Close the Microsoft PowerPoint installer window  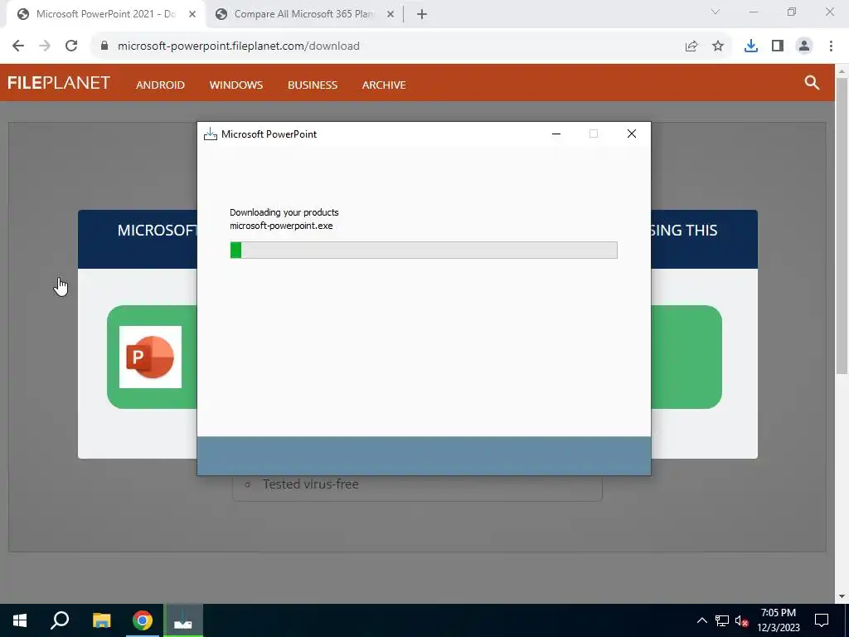pos(631,134)
